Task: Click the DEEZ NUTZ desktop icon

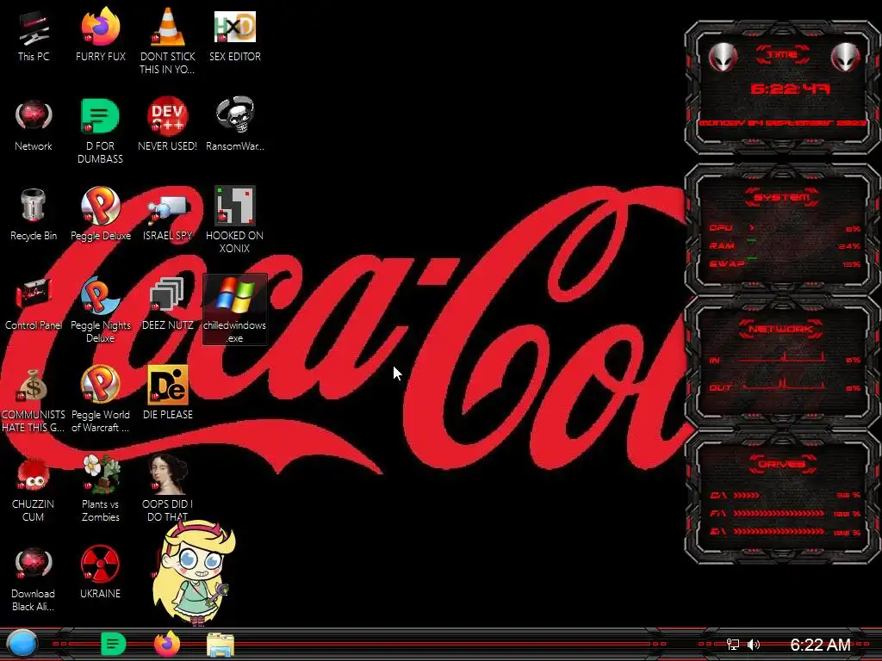Action: (x=168, y=304)
